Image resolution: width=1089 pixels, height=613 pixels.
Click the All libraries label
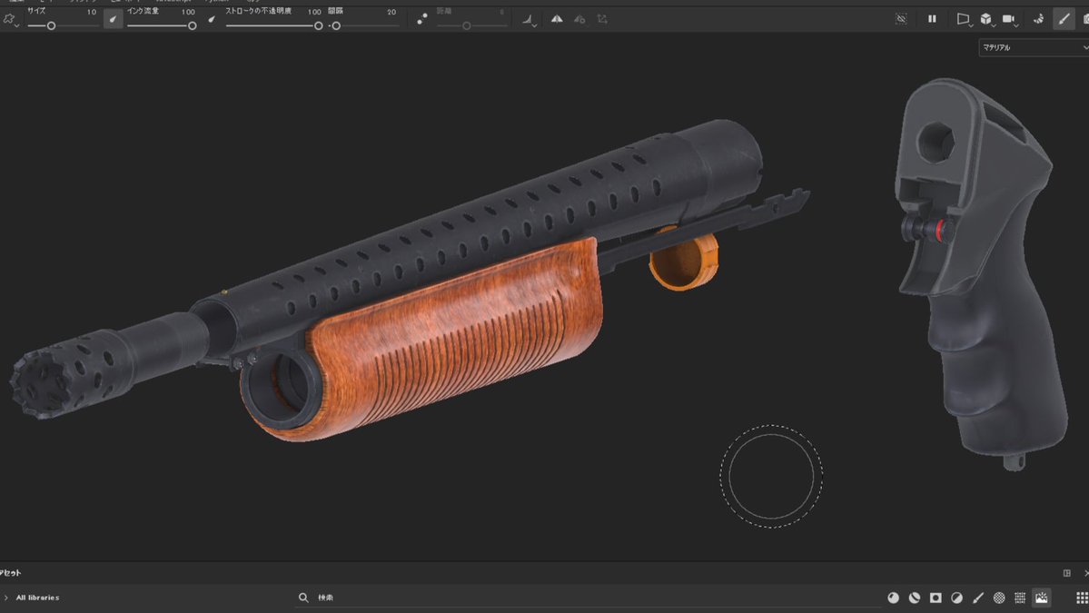click(x=37, y=598)
